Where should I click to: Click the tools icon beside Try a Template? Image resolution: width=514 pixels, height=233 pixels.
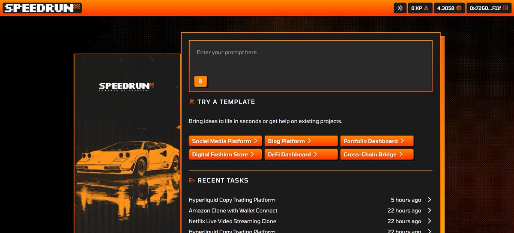(x=192, y=102)
